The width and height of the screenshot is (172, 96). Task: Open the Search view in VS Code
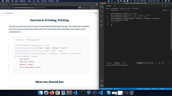102,11
